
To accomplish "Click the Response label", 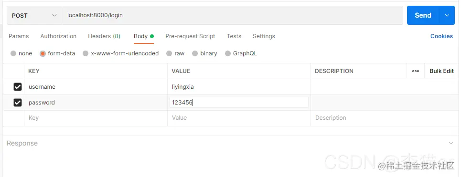I will pos(22,143).
